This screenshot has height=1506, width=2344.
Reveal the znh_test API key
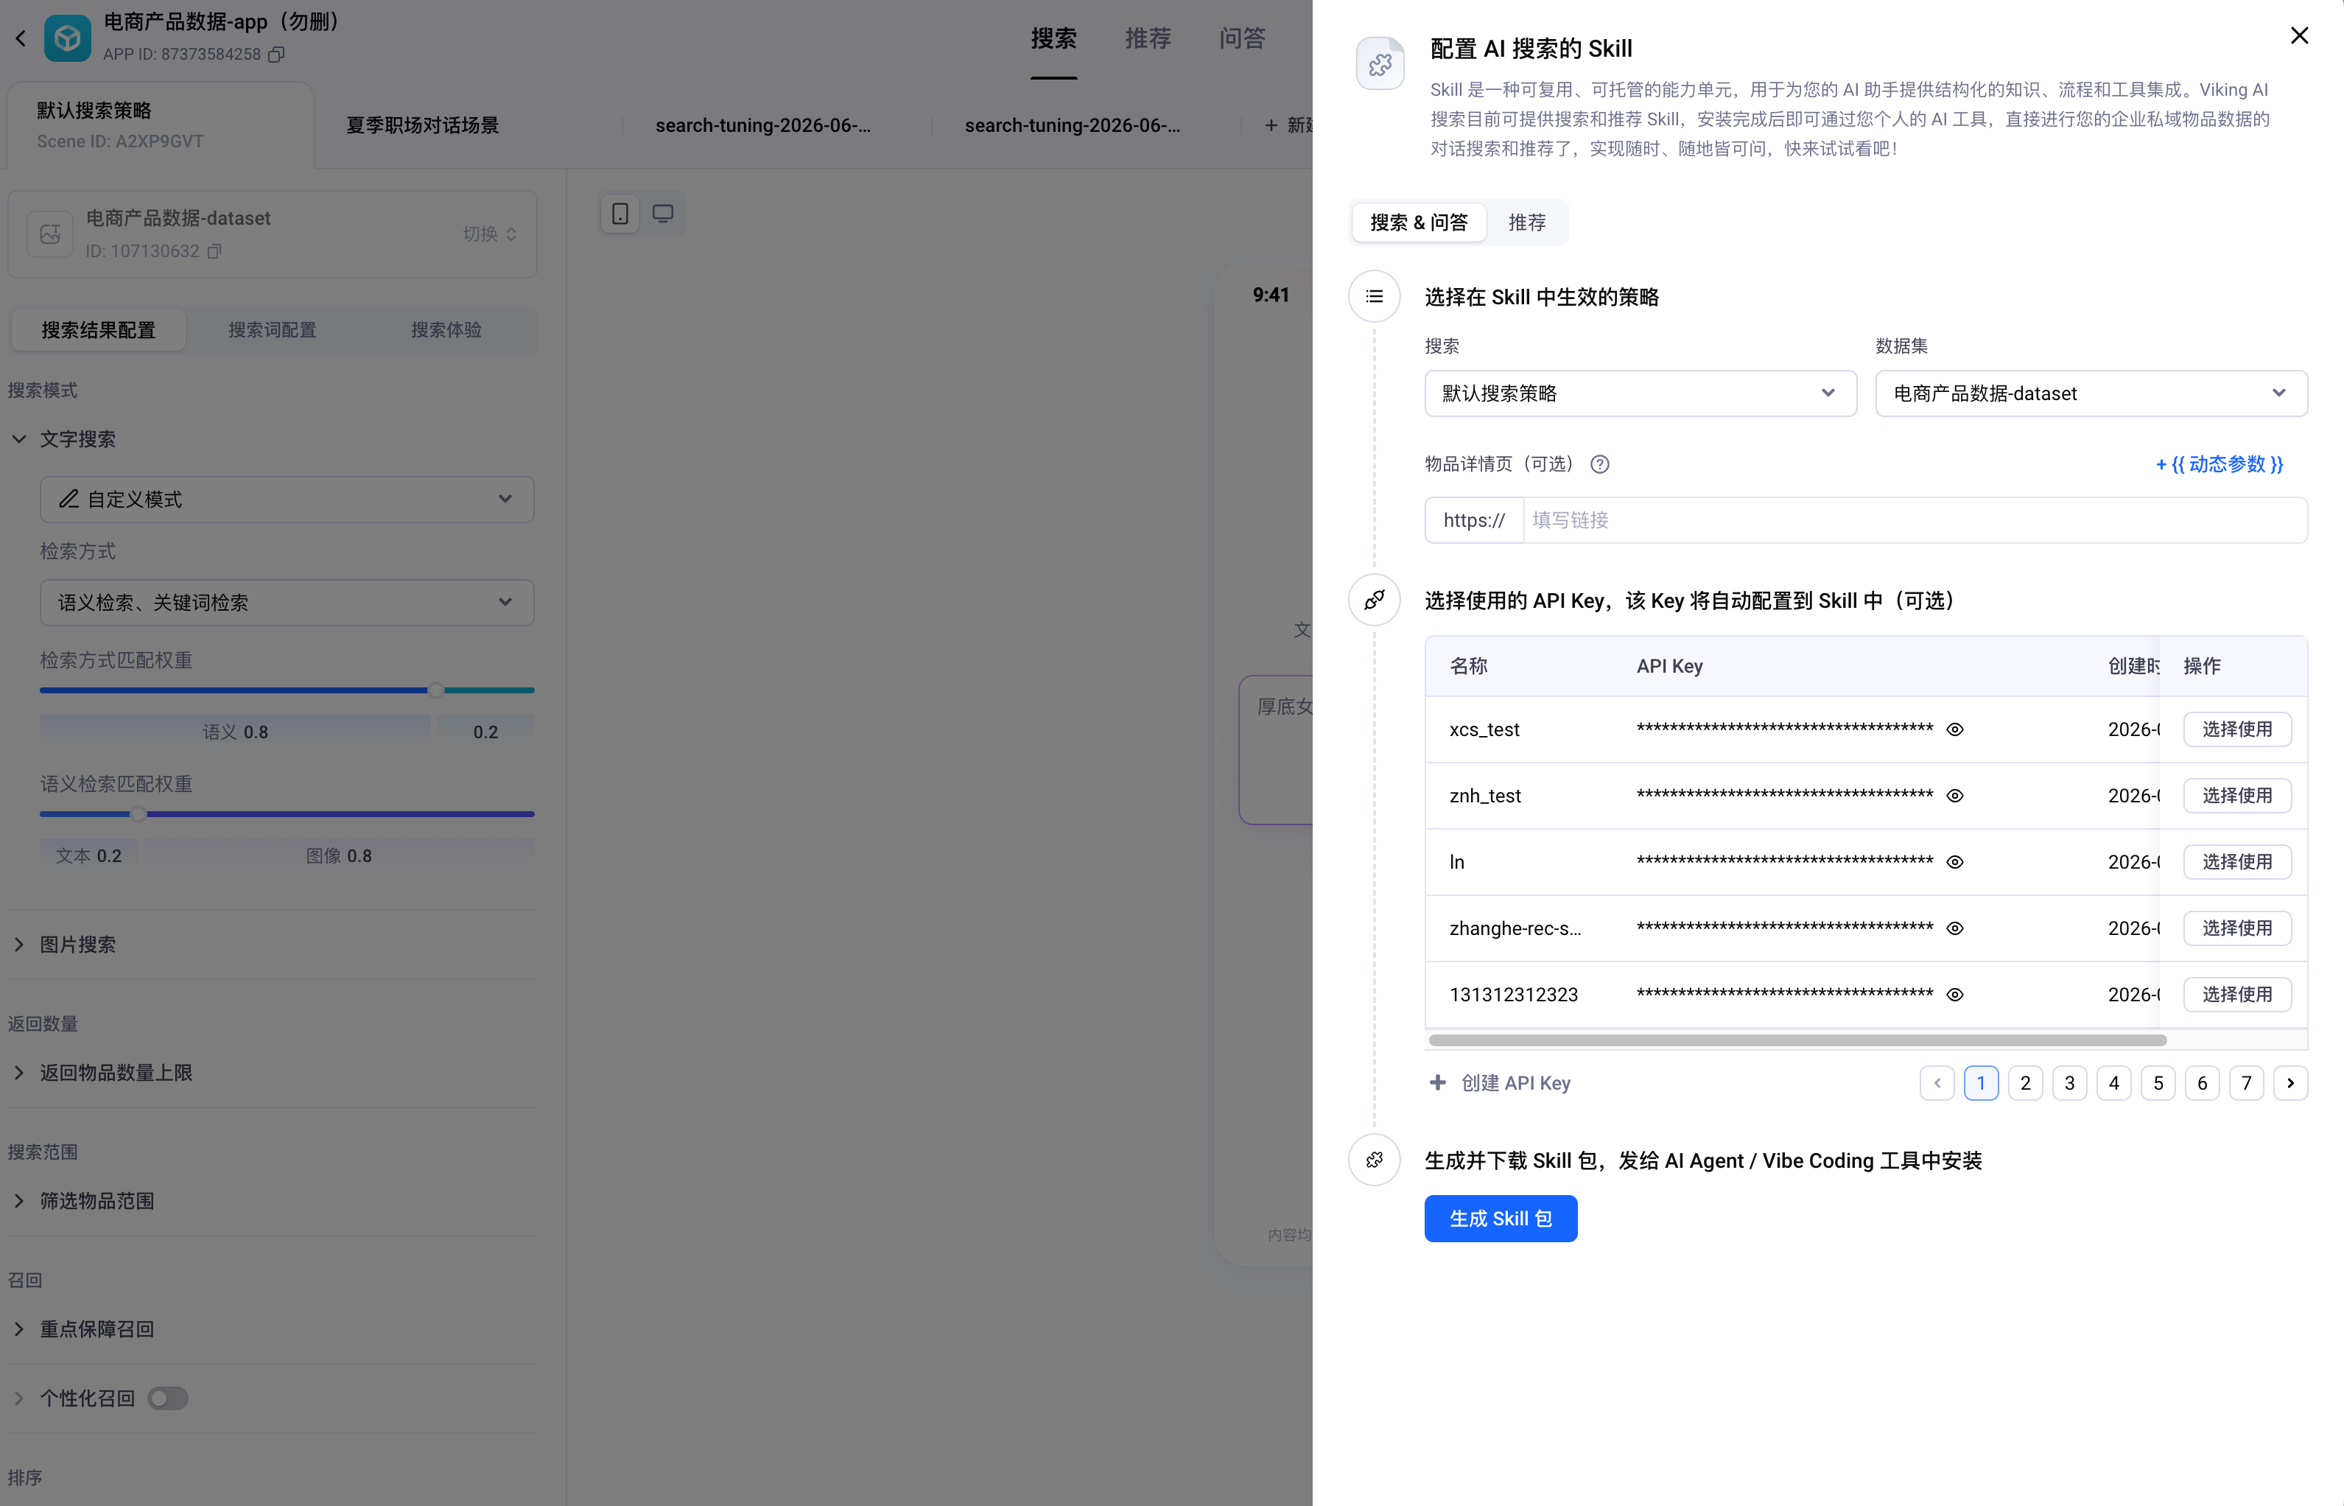coord(1955,796)
